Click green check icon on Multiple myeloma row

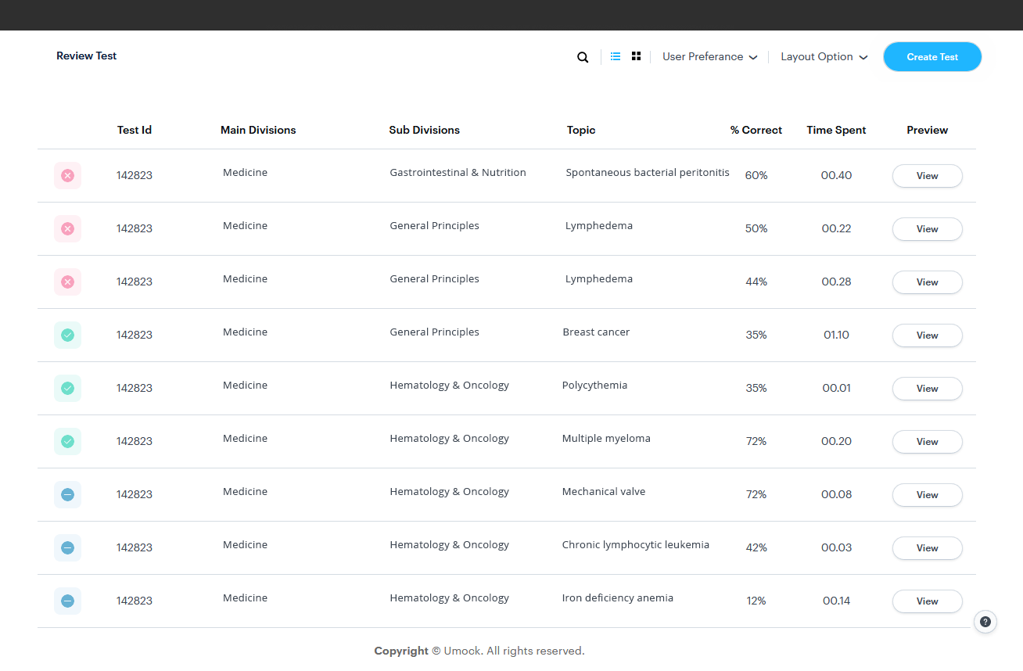pyautogui.click(x=67, y=441)
